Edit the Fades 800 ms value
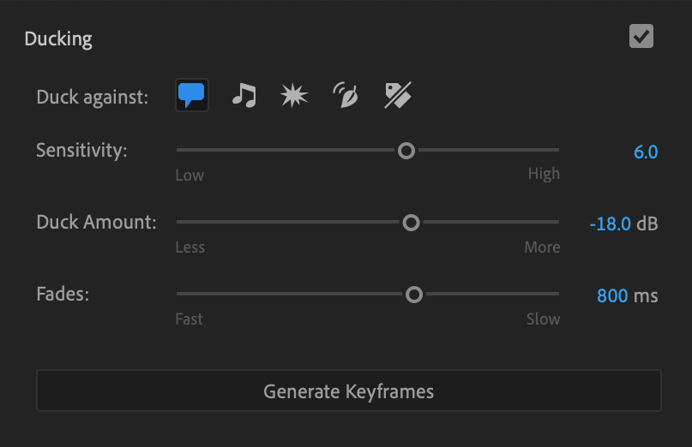The height and width of the screenshot is (447, 692). pos(612,296)
